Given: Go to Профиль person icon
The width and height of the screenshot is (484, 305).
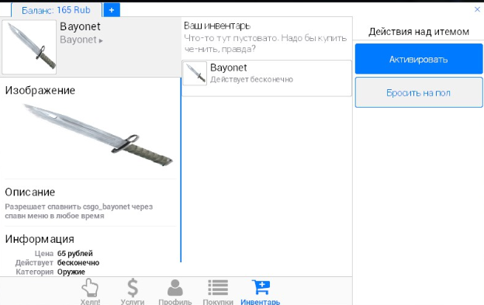Looking at the screenshot, I should click(175, 288).
